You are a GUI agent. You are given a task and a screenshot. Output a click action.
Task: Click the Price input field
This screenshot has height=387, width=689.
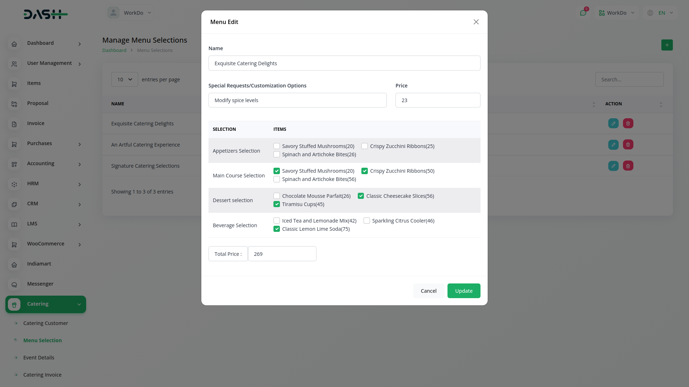tap(437, 100)
